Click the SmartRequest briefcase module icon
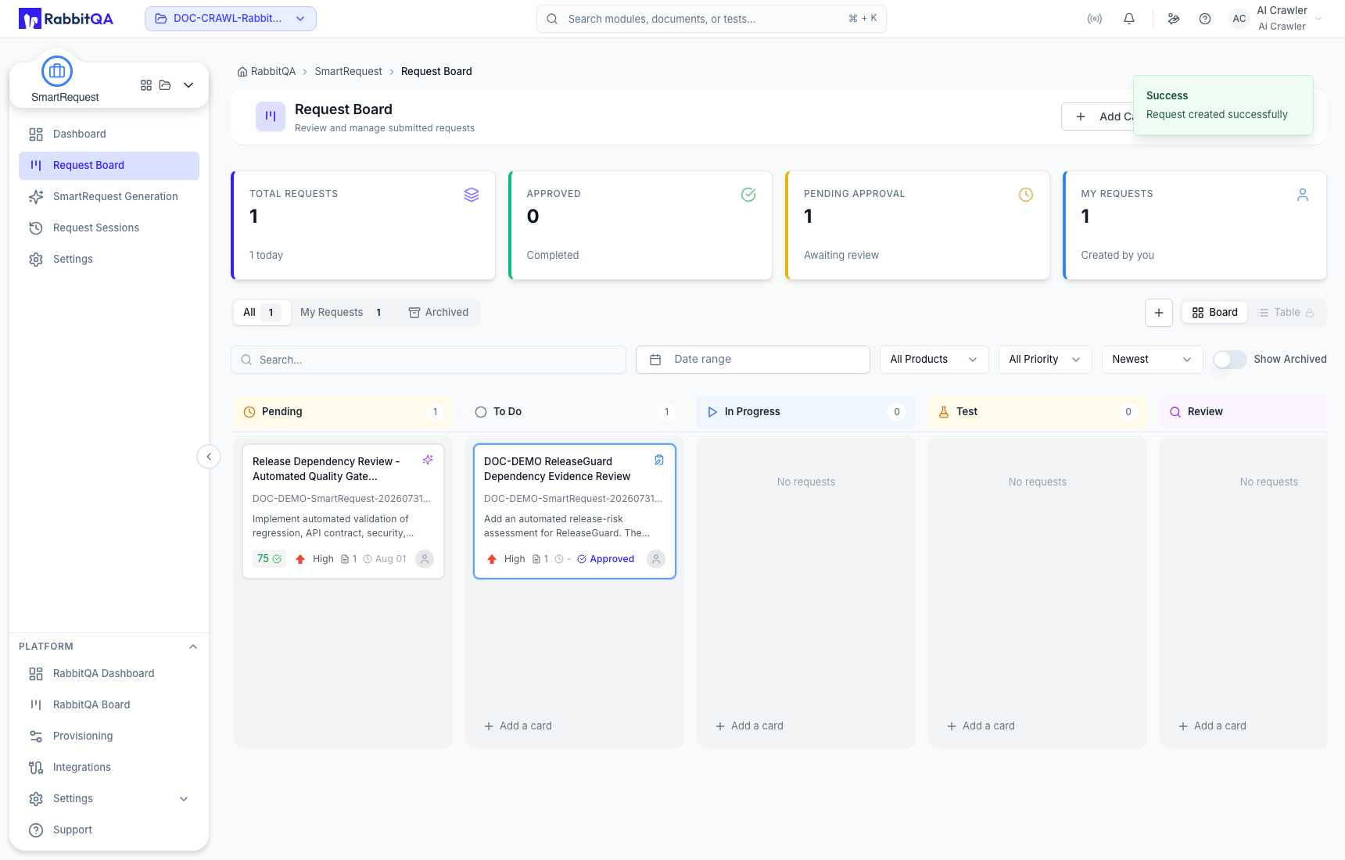The image size is (1345, 860). coord(57,71)
